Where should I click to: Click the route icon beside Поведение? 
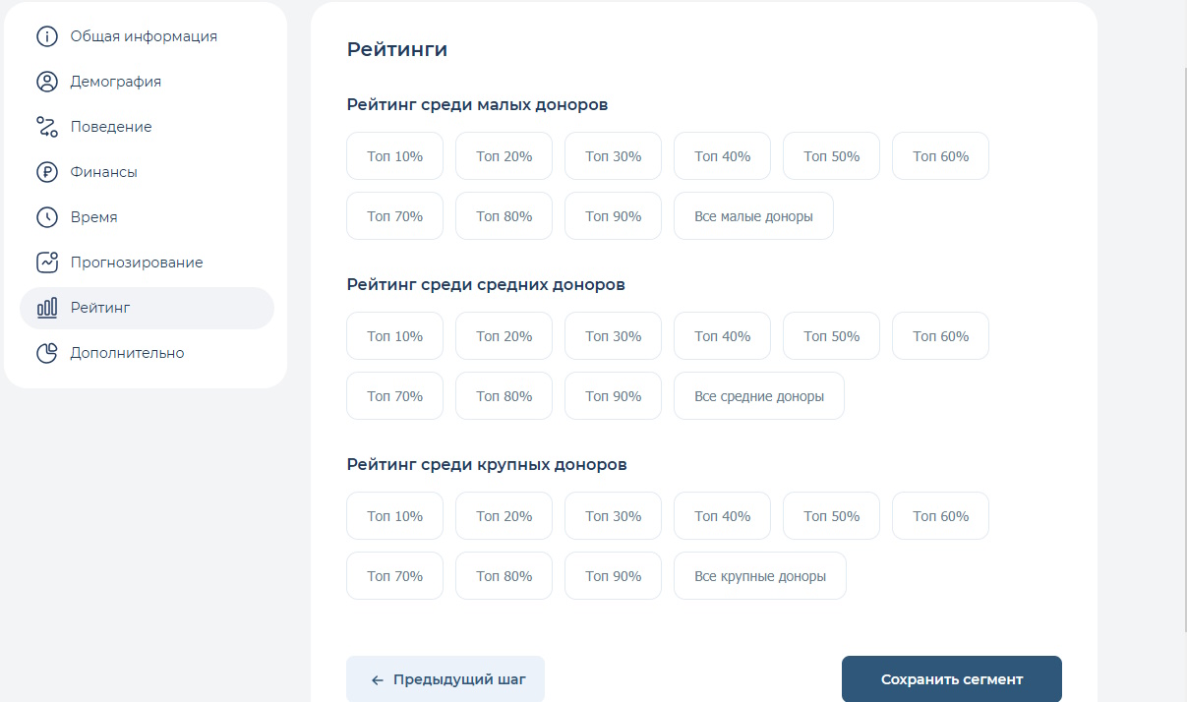click(47, 127)
